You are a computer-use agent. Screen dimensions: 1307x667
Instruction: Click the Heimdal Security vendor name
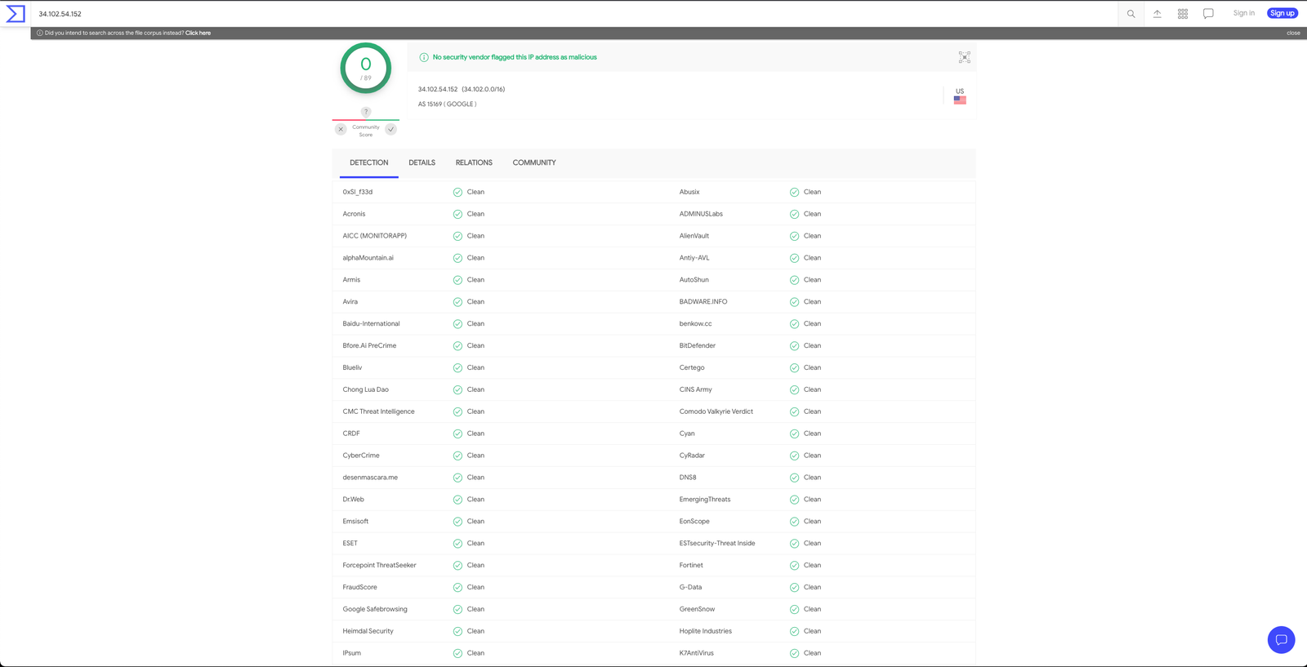[368, 631]
